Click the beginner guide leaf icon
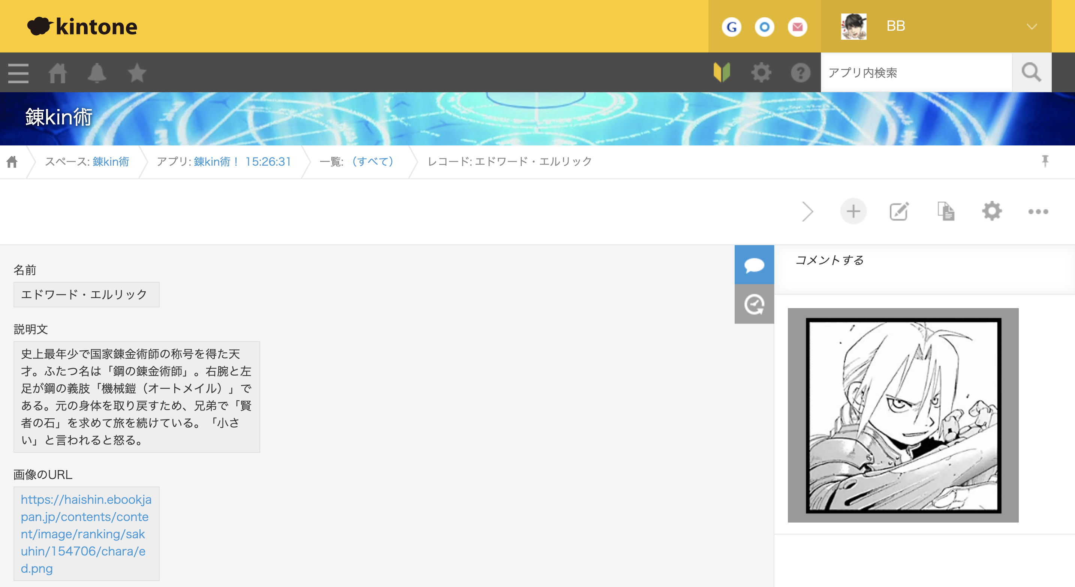The image size is (1075, 587). click(722, 73)
